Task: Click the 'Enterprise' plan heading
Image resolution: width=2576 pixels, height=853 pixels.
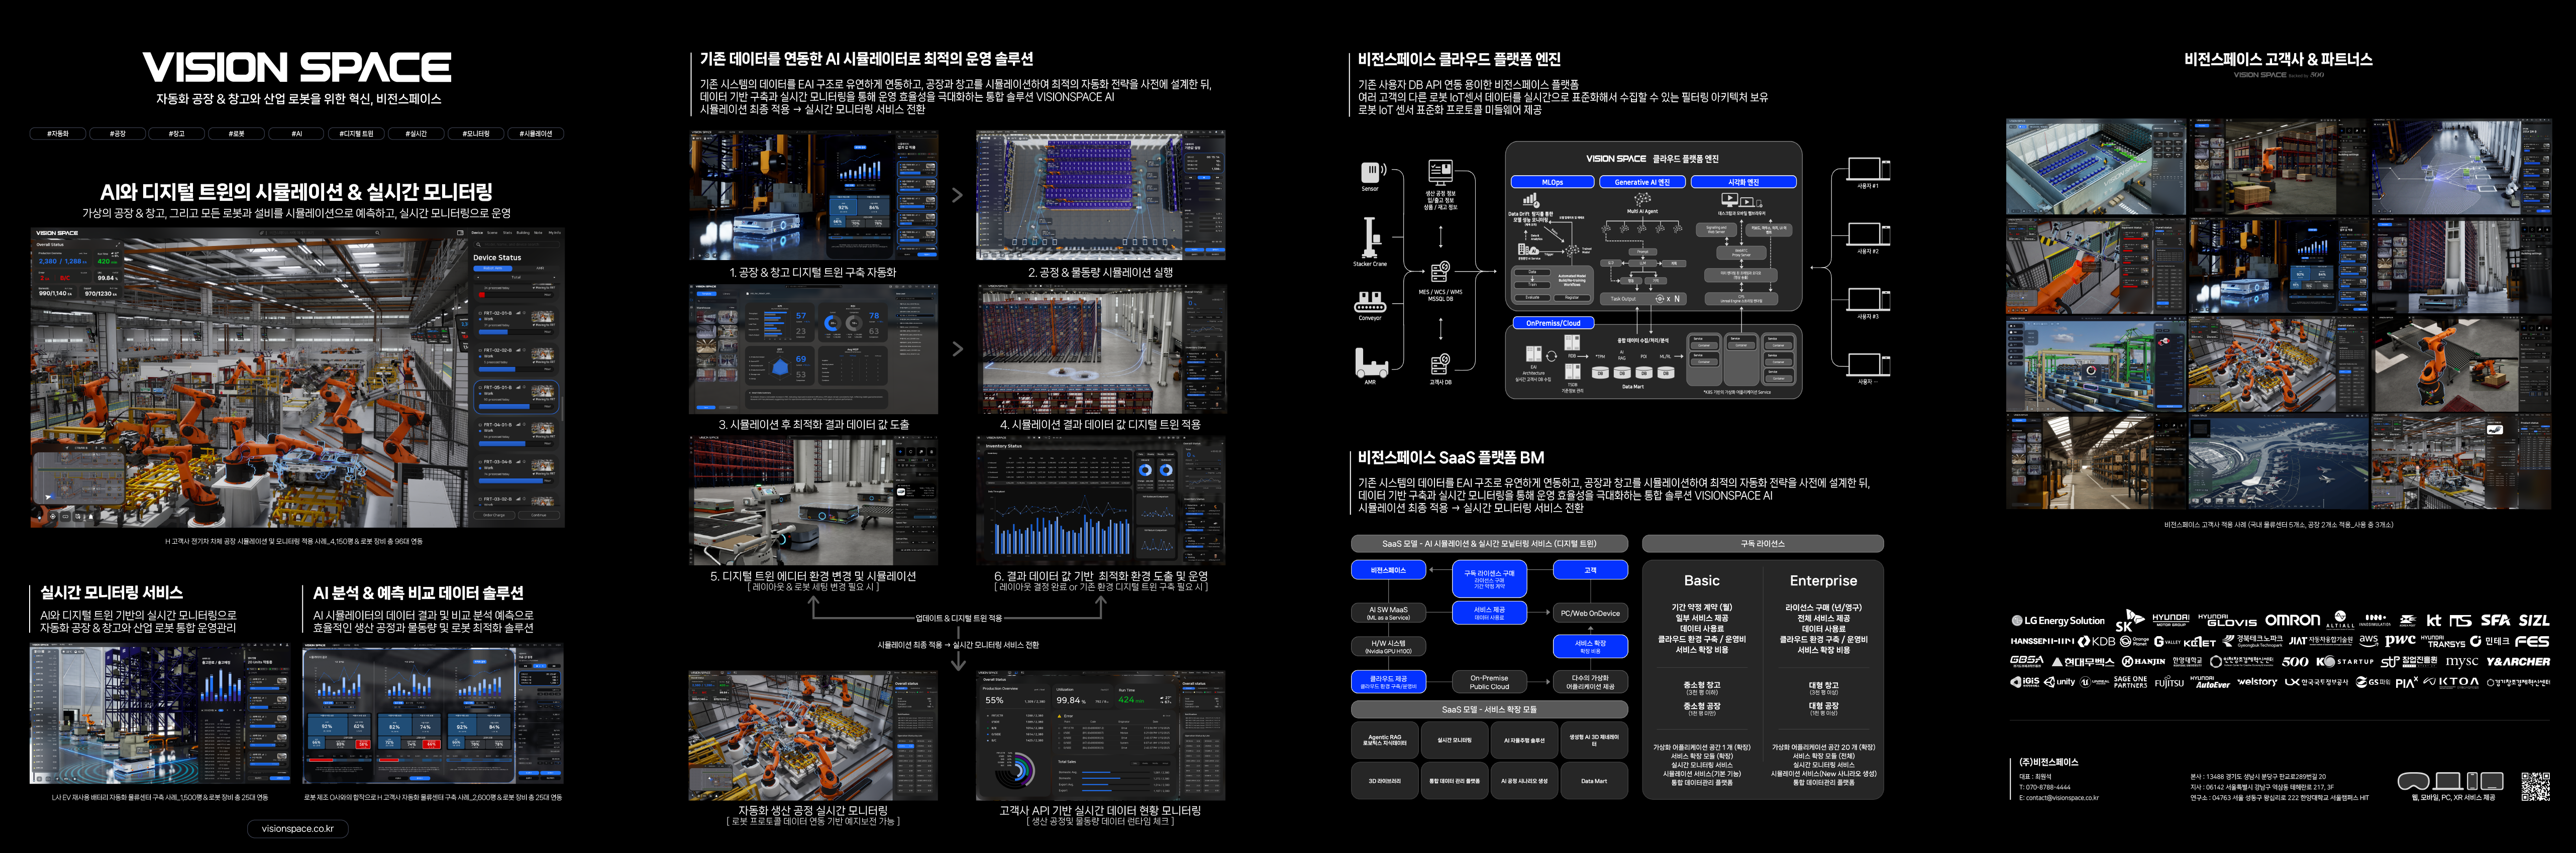Action: click(1823, 580)
